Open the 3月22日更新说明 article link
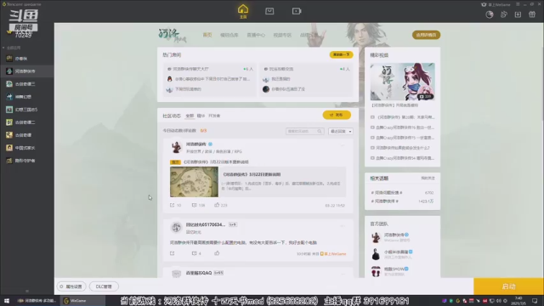The image size is (544, 306). pyautogui.click(x=252, y=174)
